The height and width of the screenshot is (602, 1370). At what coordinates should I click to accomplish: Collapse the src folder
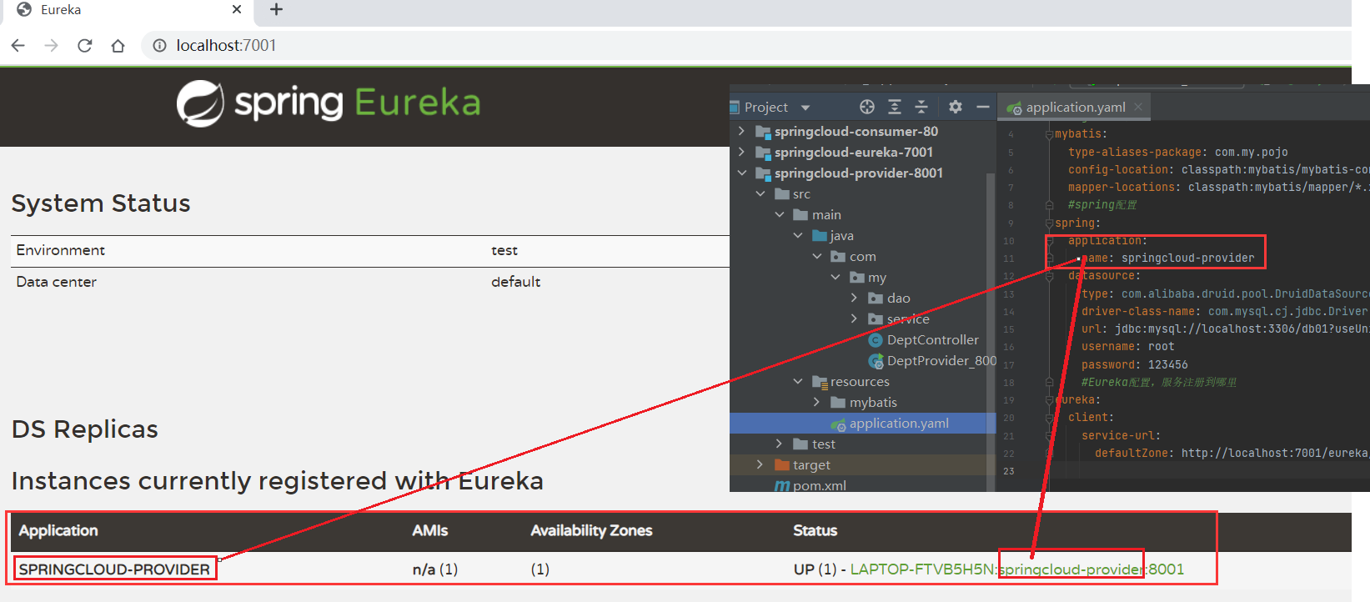coord(760,193)
